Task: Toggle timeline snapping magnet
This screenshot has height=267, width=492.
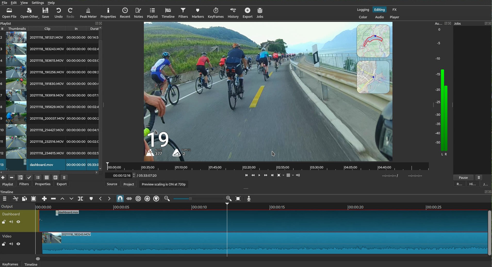Action: pos(120,199)
